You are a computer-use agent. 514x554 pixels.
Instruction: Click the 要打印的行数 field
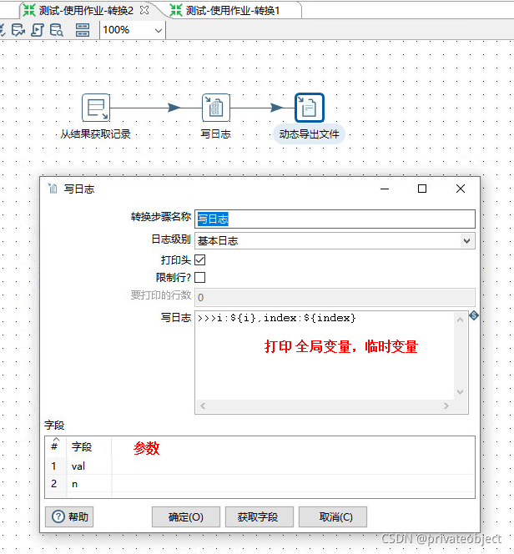click(x=335, y=297)
